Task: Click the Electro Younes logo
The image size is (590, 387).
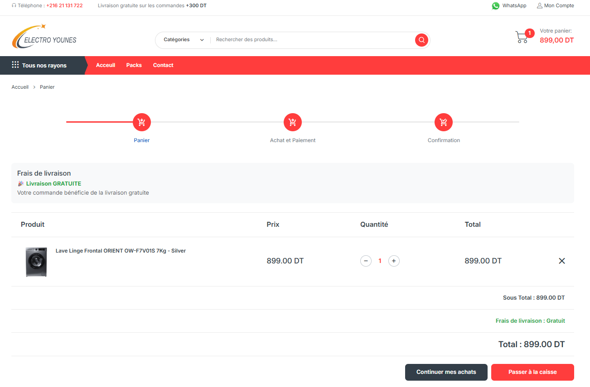Action: pyautogui.click(x=44, y=36)
